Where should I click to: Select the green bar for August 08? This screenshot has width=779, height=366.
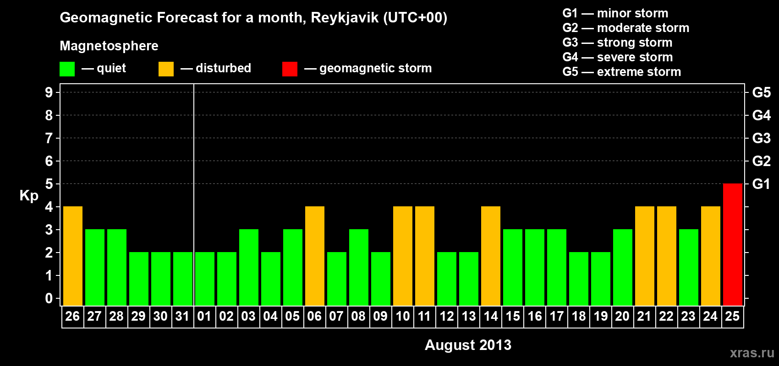pyautogui.click(x=359, y=267)
